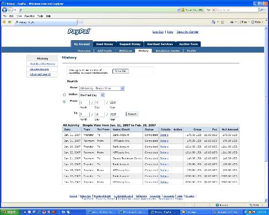Open the Favorites menu
The height and width of the screenshot is (215, 269).
pyautogui.click(x=30, y=16)
